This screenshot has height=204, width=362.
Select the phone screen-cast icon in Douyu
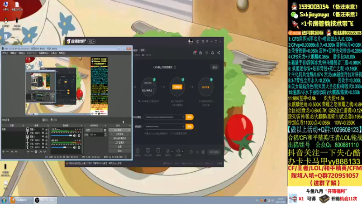coord(148,151)
